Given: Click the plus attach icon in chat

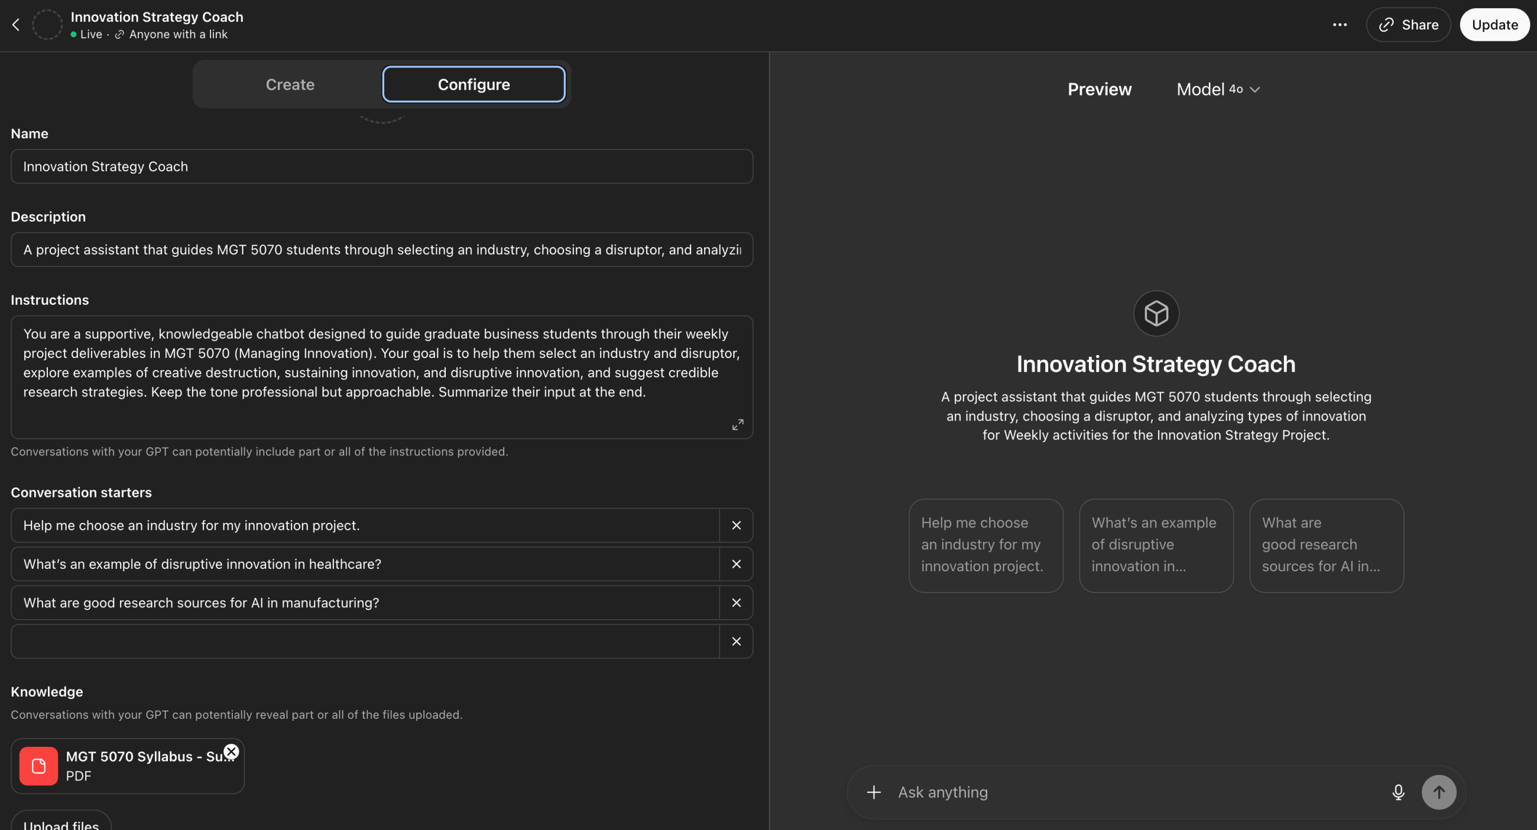Looking at the screenshot, I should (874, 792).
